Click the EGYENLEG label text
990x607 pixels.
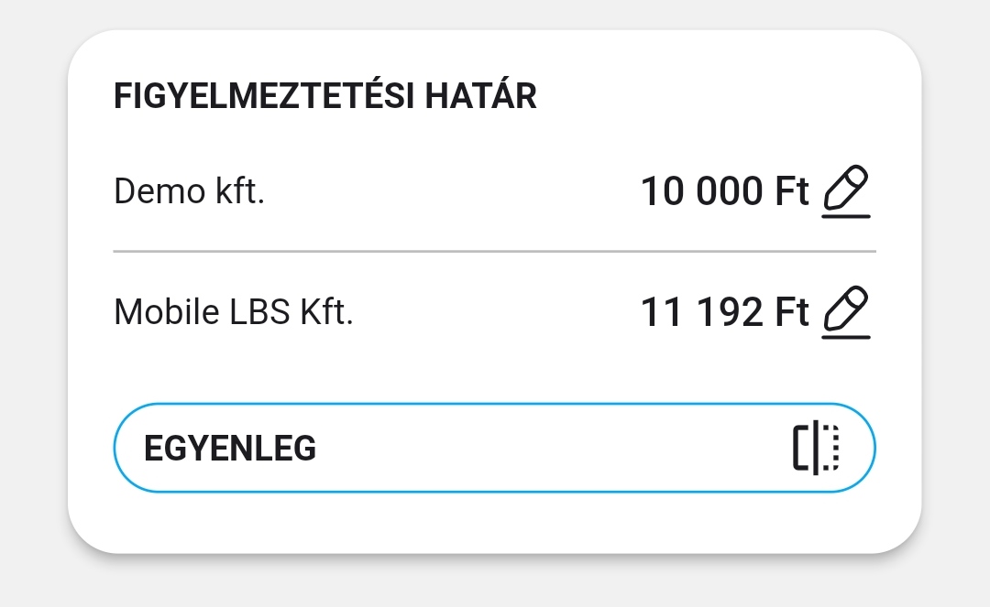click(230, 449)
